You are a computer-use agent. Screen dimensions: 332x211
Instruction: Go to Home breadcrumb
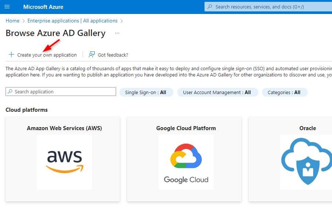(13, 21)
